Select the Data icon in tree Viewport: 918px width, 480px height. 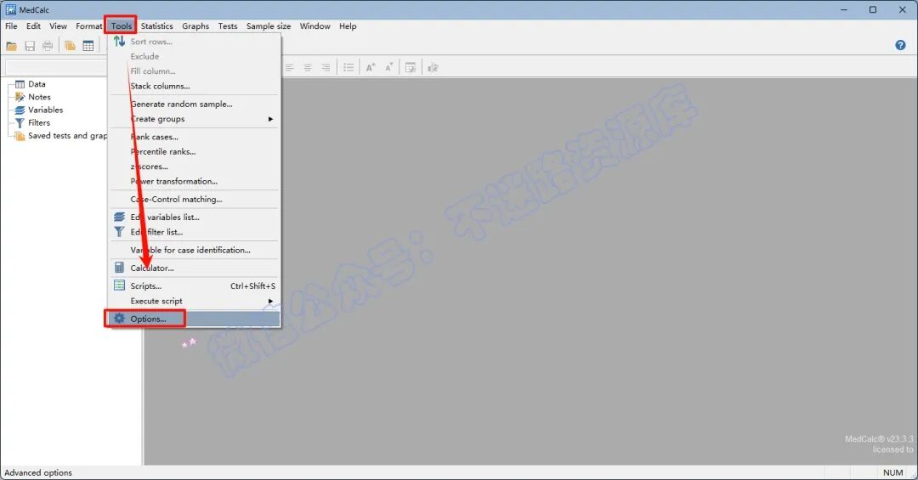20,84
